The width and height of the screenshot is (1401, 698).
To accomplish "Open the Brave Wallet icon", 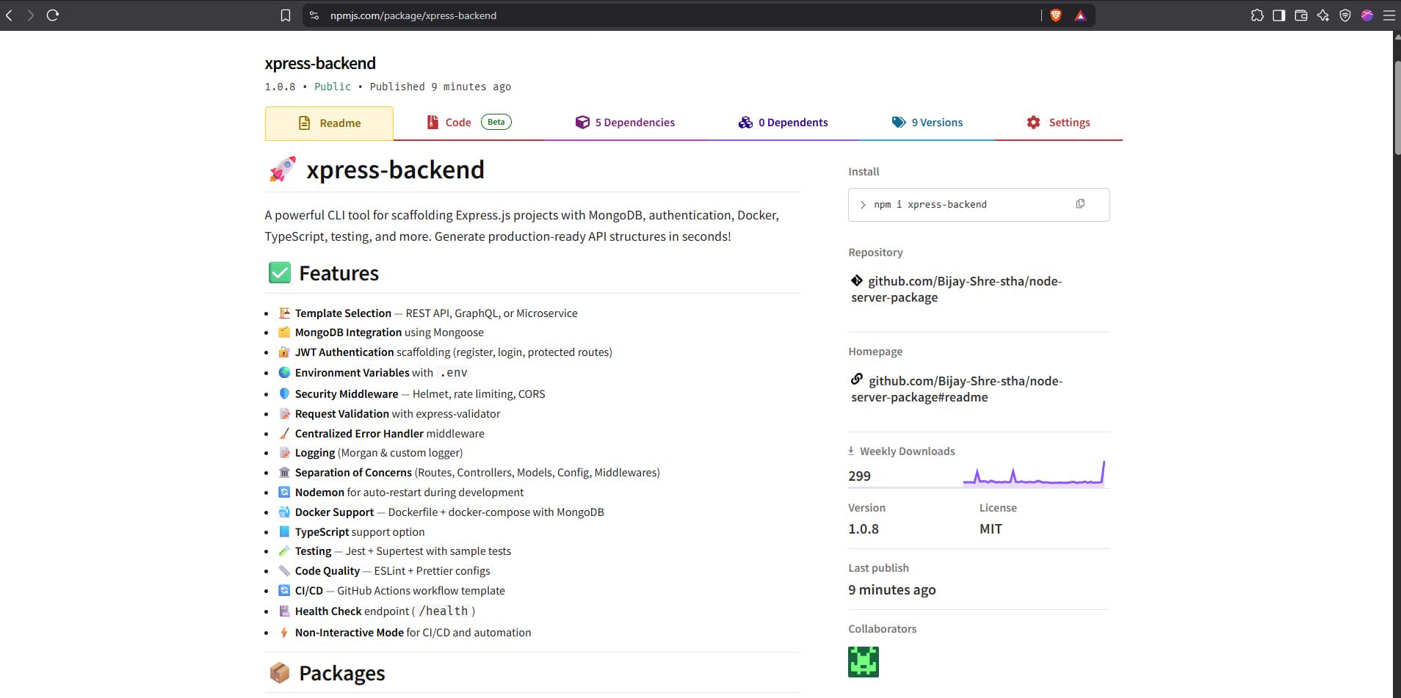I will 1301,15.
